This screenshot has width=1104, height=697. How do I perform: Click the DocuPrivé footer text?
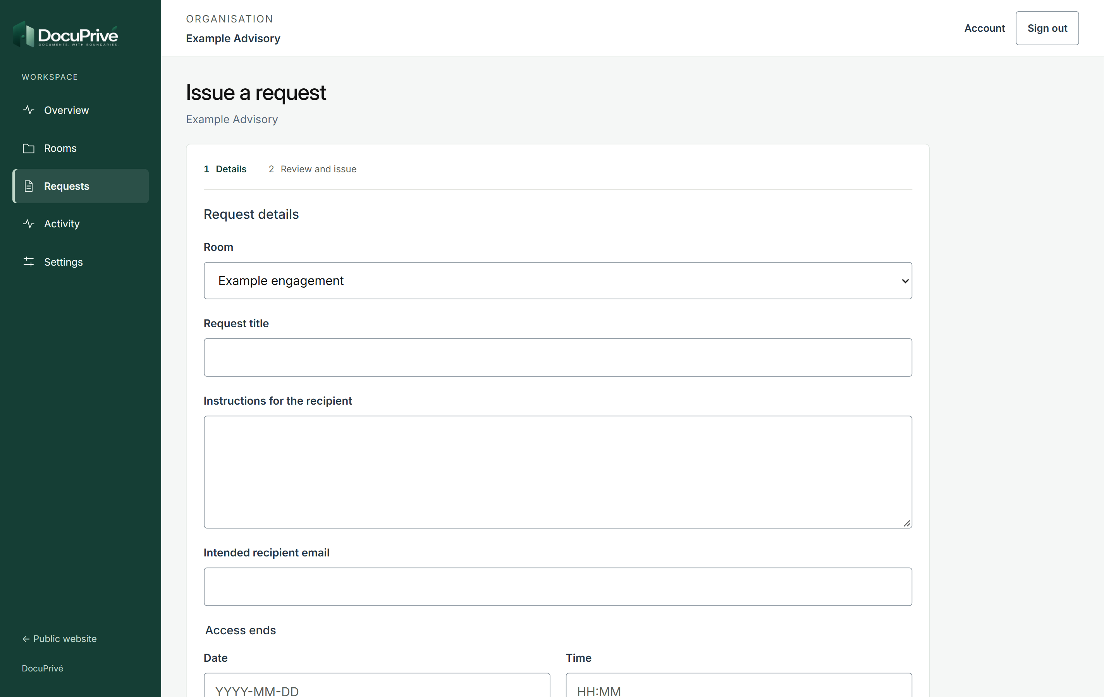[x=42, y=668]
